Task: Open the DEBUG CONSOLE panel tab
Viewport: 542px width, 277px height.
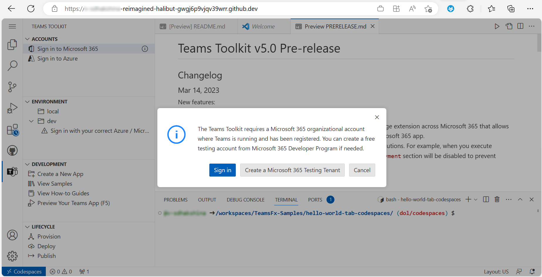Action: tap(245, 200)
